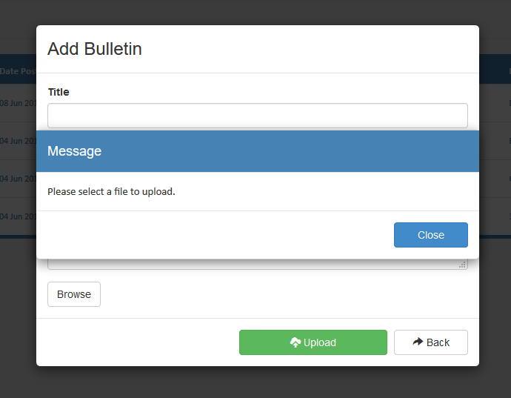511x398 pixels.
Task: Click the blue Message header bar
Action: click(x=258, y=151)
